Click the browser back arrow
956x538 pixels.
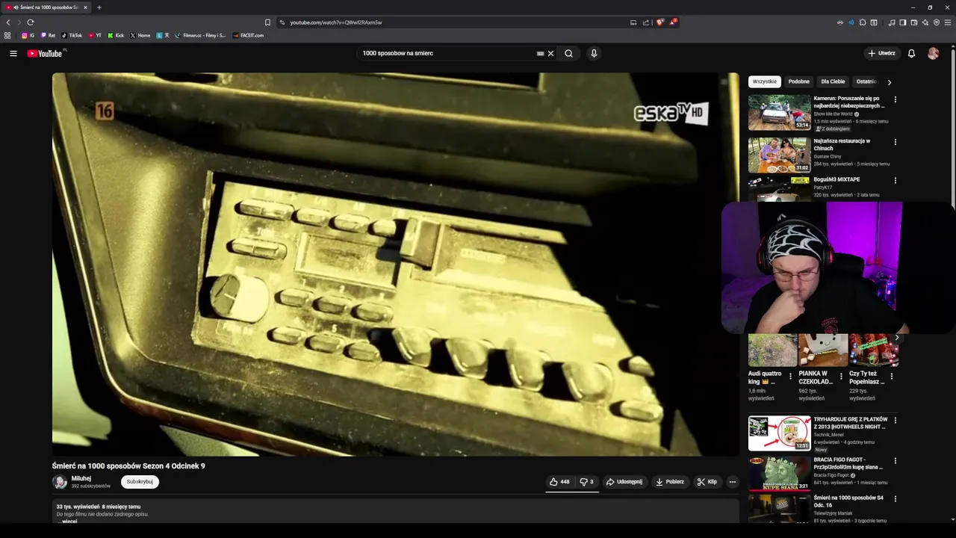8,22
